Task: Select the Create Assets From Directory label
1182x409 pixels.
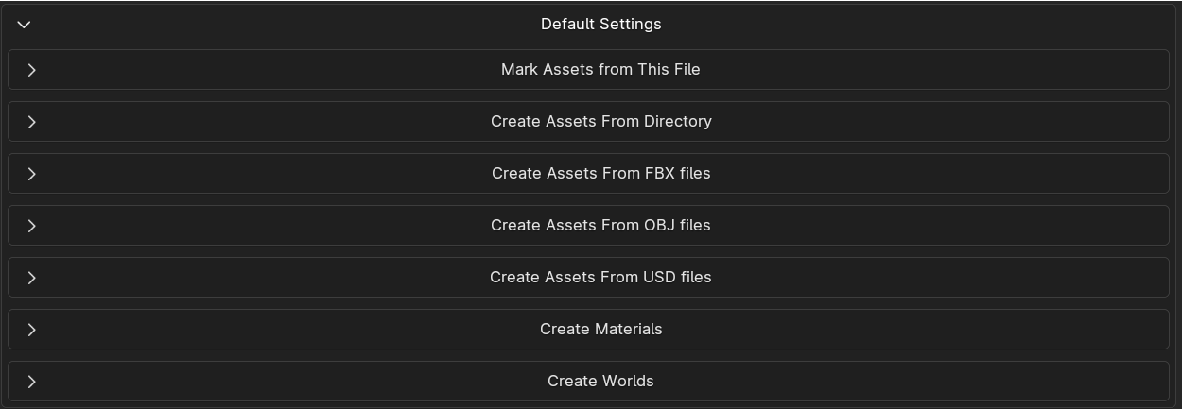Action: click(600, 122)
